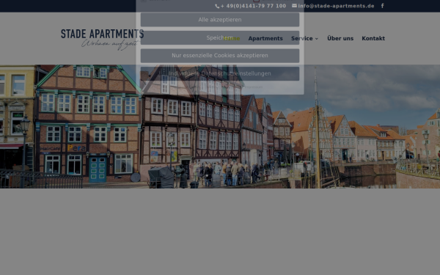Open the Service menu item
Viewport: 440px width, 275px height.
tap(301, 38)
